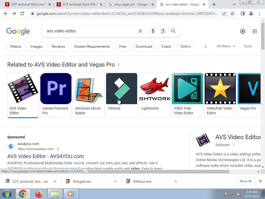Select Windows Movie Maker card
This screenshot has height=199, width=265.
89,95
